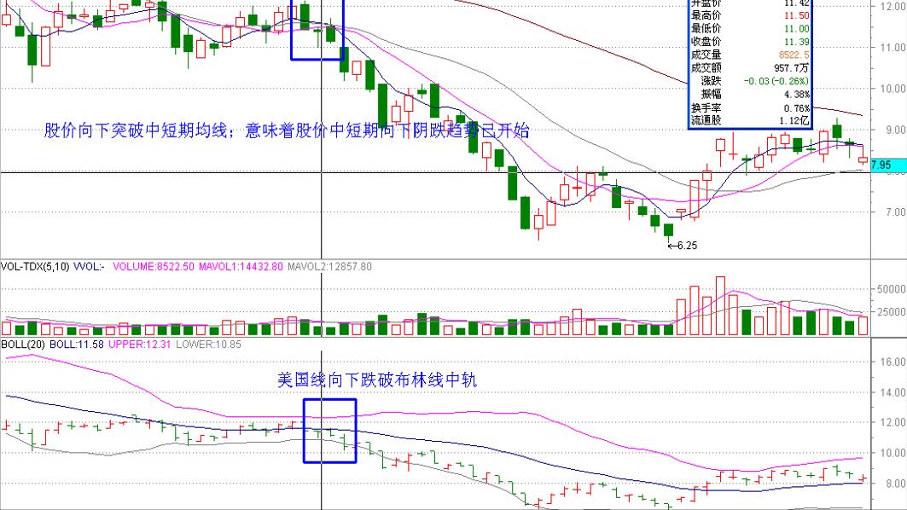
Task: Select the BOLL:11.58 middle band value
Action: 76,344
